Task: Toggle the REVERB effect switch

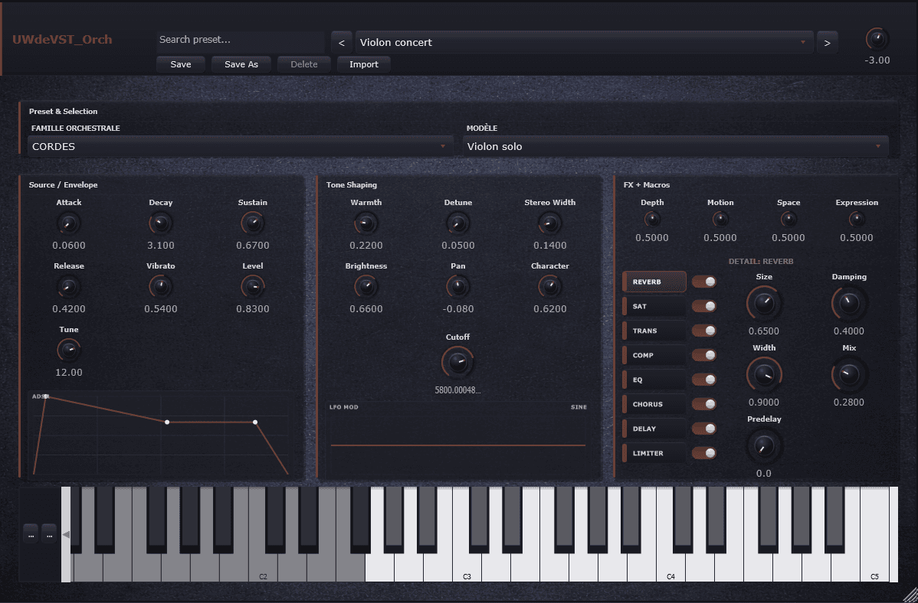Action: click(x=703, y=282)
